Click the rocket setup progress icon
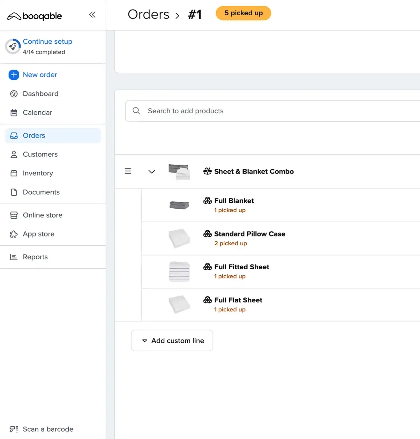This screenshot has height=439, width=420. click(x=13, y=47)
